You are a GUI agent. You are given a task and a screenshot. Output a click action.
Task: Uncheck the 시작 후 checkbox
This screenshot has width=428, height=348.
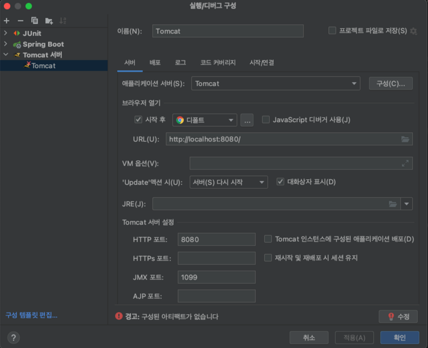[138, 120]
